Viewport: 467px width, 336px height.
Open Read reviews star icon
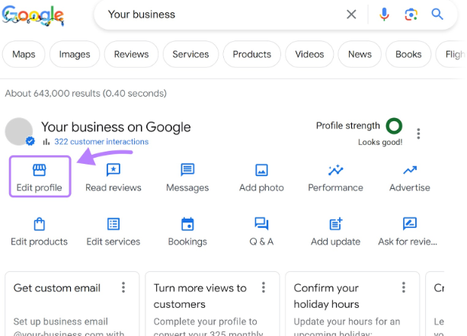tap(114, 170)
